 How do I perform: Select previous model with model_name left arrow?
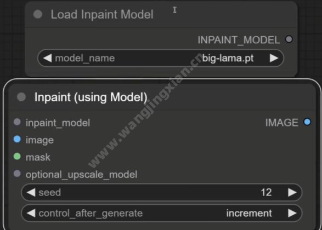click(47, 58)
